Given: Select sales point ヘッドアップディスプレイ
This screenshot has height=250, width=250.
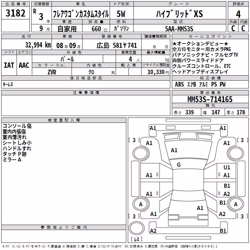Looking at the screenshot, I should coord(200,72).
